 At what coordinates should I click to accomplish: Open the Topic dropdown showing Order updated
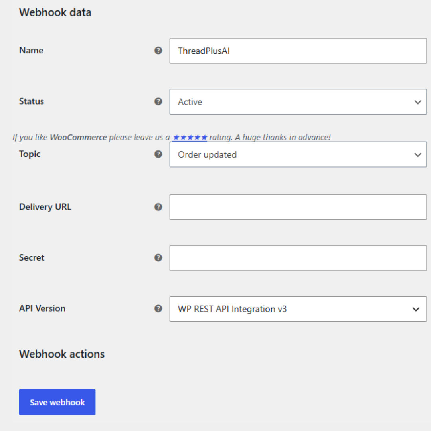point(298,154)
